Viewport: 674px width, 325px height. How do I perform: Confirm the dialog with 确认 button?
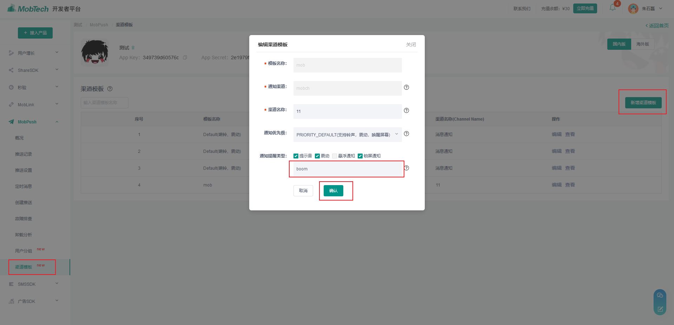(x=333, y=191)
